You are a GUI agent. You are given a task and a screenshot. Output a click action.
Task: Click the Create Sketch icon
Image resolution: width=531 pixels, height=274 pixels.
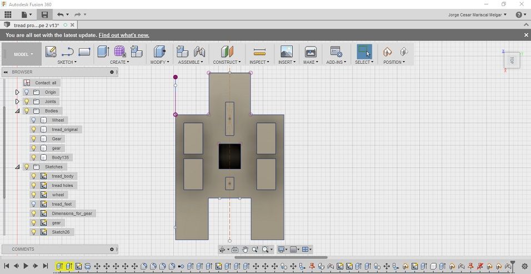[51, 52]
